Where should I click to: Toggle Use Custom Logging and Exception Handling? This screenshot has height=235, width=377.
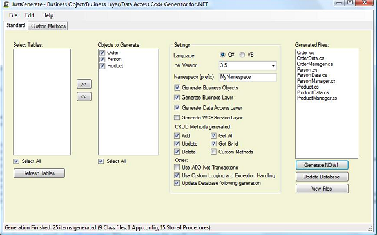point(177,175)
